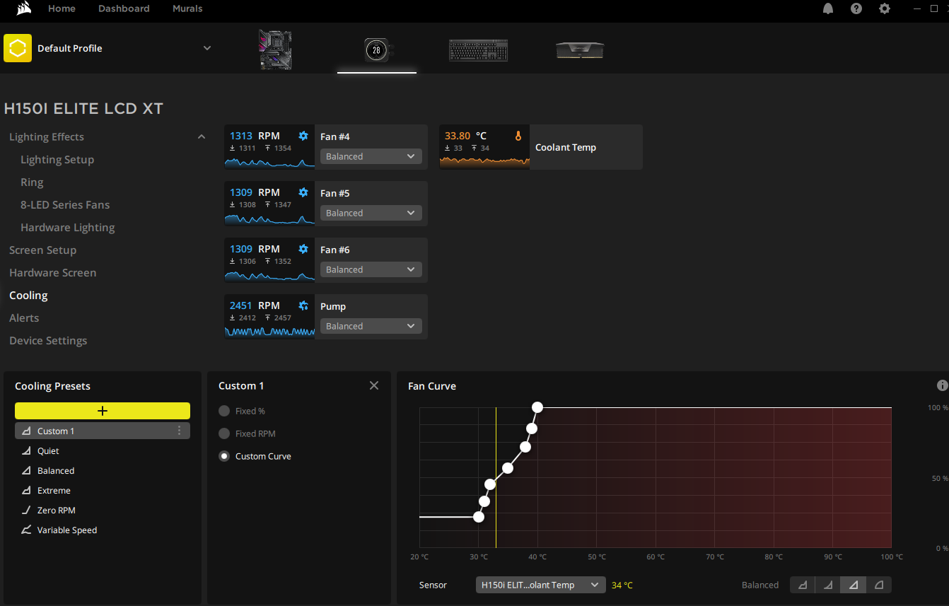Expand the Default Profile chevron
The width and height of the screenshot is (949, 606).
pos(207,48)
